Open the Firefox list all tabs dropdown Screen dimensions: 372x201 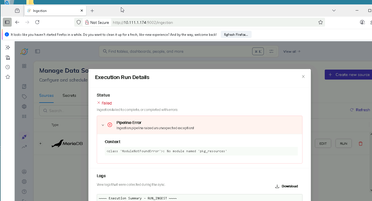(x=334, y=11)
